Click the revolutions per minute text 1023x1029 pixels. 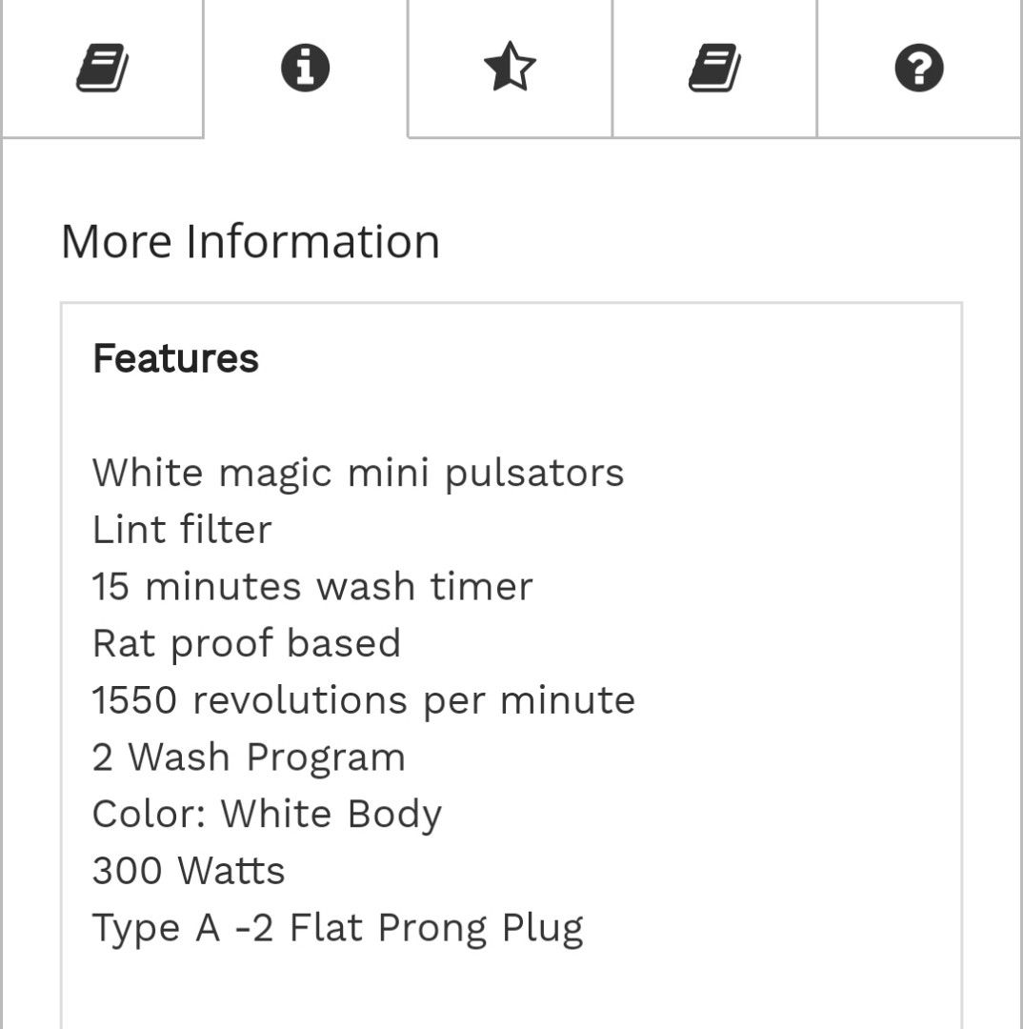[x=413, y=701]
